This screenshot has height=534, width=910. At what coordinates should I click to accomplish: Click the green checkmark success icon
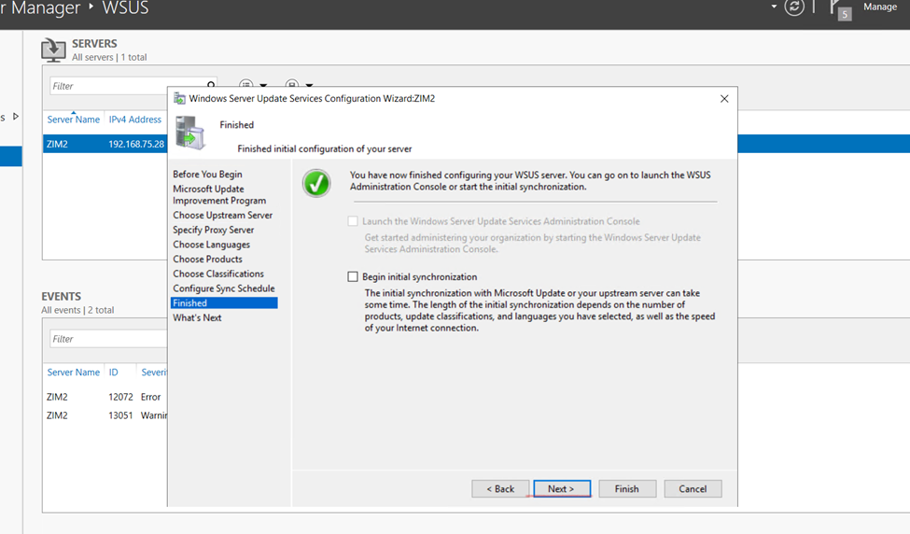[x=316, y=183]
